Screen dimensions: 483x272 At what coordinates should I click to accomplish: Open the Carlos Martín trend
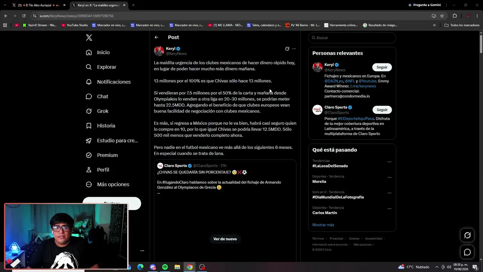click(x=325, y=213)
